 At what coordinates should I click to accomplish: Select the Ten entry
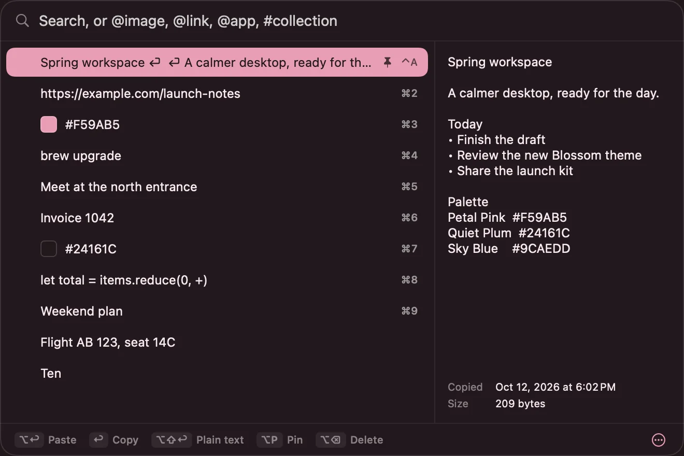tap(217, 373)
